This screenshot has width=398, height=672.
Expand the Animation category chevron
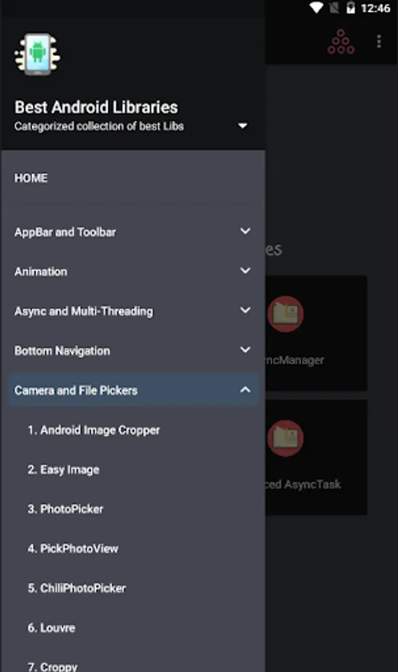(x=245, y=271)
